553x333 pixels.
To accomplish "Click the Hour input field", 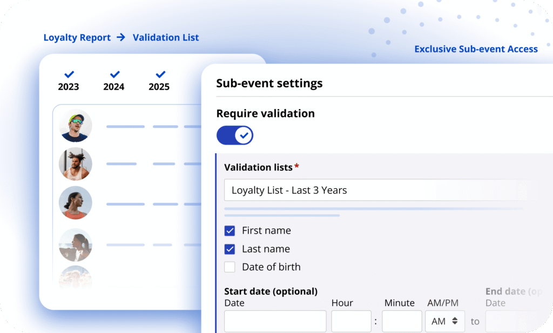I will [x=351, y=321].
